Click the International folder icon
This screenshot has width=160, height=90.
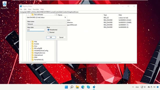pos(33,55)
